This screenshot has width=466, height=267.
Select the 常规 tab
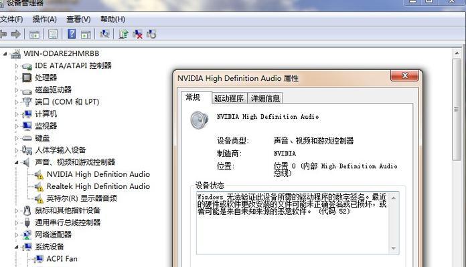click(196, 97)
